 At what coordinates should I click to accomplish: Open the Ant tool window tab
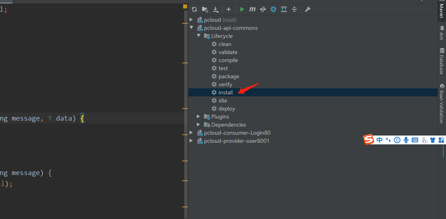pyautogui.click(x=442, y=32)
